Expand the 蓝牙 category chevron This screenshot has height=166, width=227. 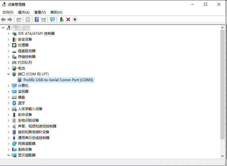[x=8, y=103]
